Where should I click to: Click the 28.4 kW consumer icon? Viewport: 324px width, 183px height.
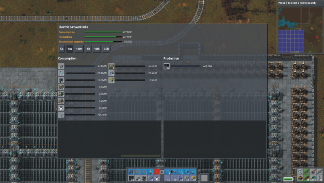(x=111, y=73)
